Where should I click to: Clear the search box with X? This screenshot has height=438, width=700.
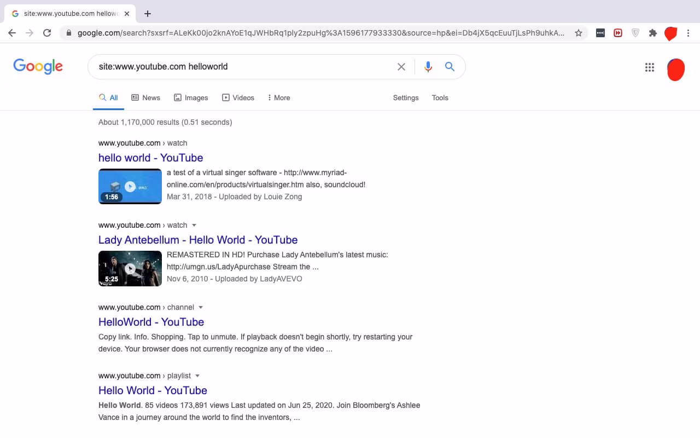click(401, 67)
